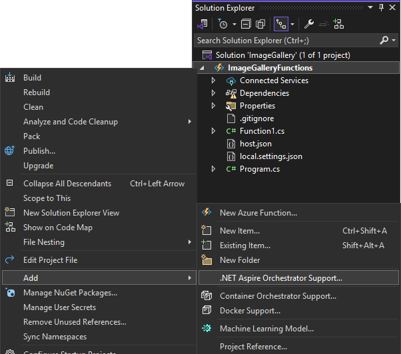Click Machine Learning Model menu item

pos(266,329)
